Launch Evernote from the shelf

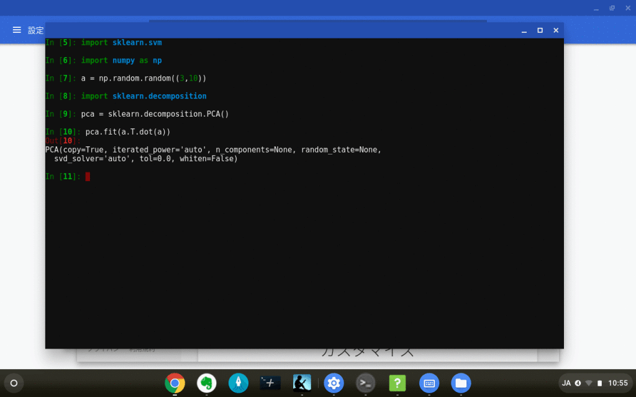click(207, 383)
